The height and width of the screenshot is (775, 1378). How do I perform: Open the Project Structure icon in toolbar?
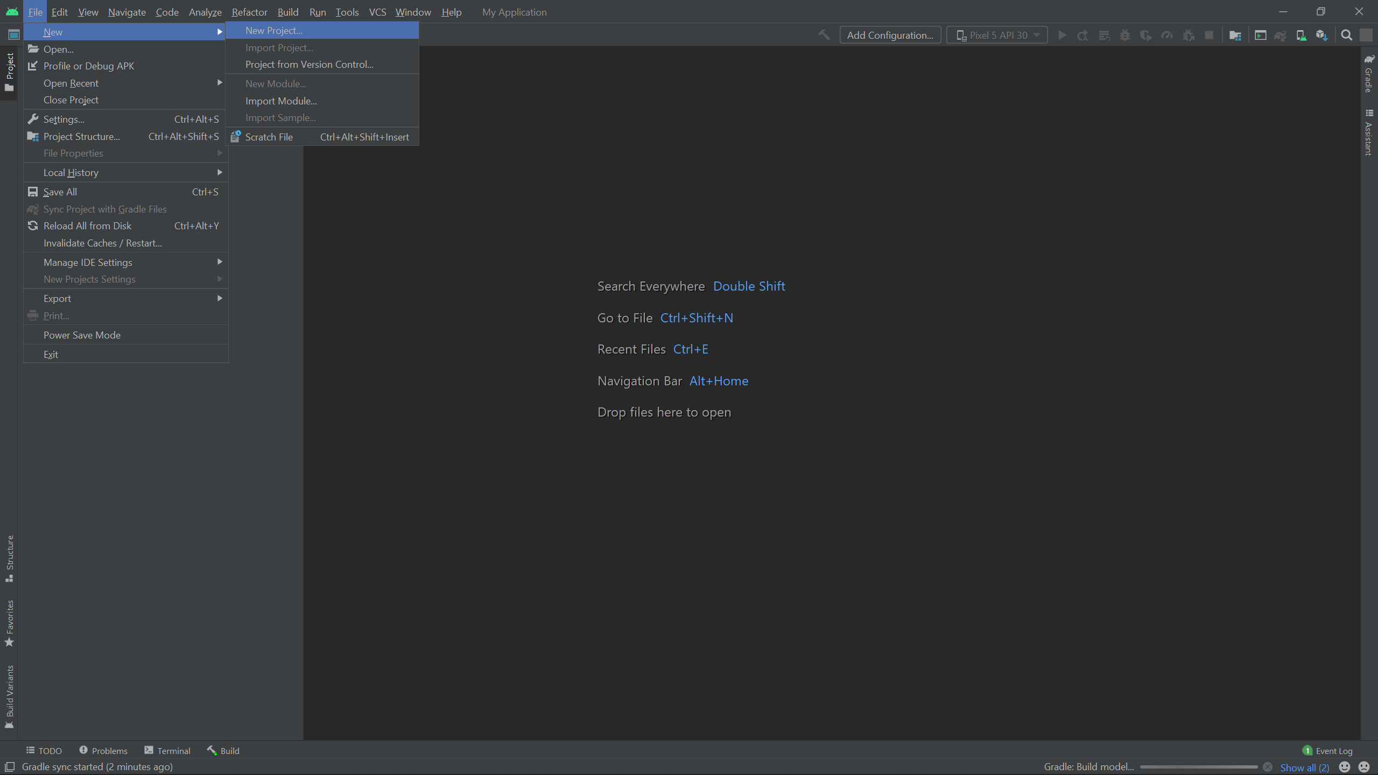point(1236,35)
